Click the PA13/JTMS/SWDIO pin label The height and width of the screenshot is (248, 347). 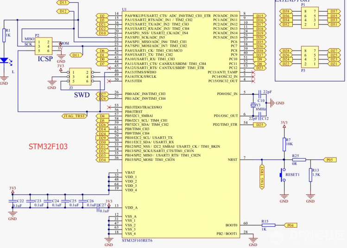(140, 72)
